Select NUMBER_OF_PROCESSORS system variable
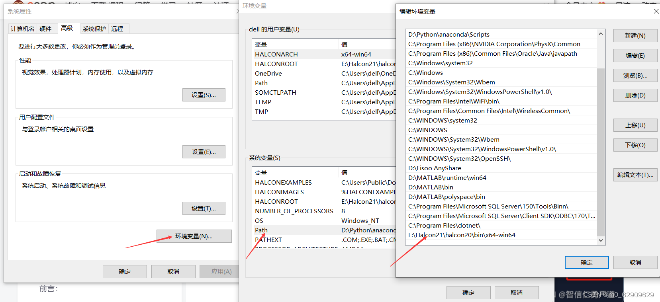 pos(324,211)
